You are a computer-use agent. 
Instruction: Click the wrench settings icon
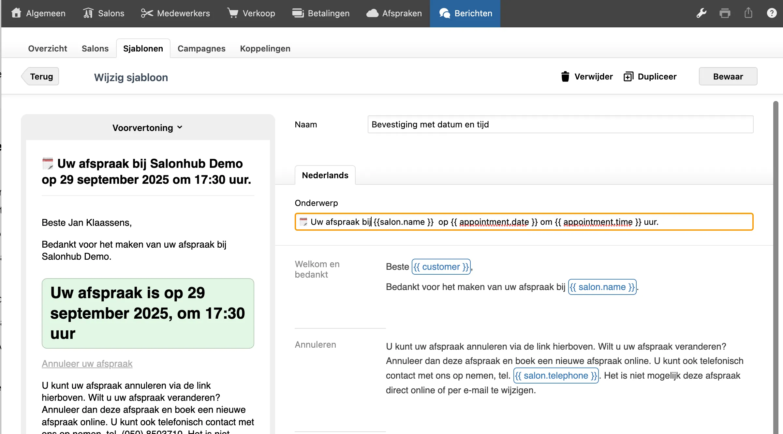(x=701, y=13)
